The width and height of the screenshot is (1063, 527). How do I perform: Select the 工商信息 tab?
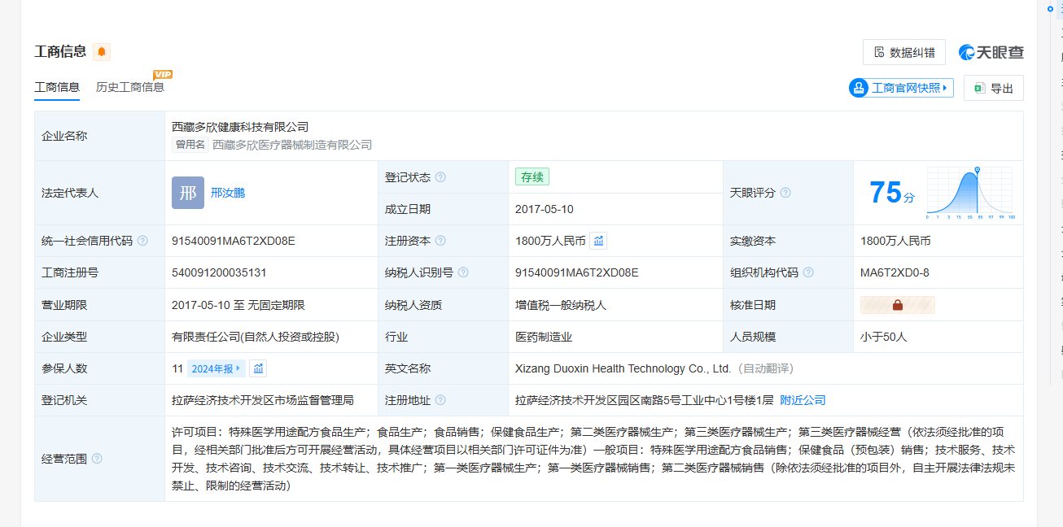click(x=57, y=87)
